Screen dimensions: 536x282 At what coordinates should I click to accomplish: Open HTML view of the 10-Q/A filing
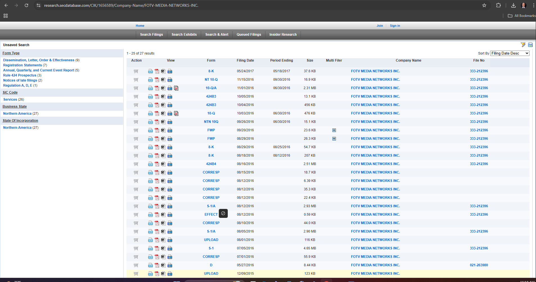click(x=150, y=88)
